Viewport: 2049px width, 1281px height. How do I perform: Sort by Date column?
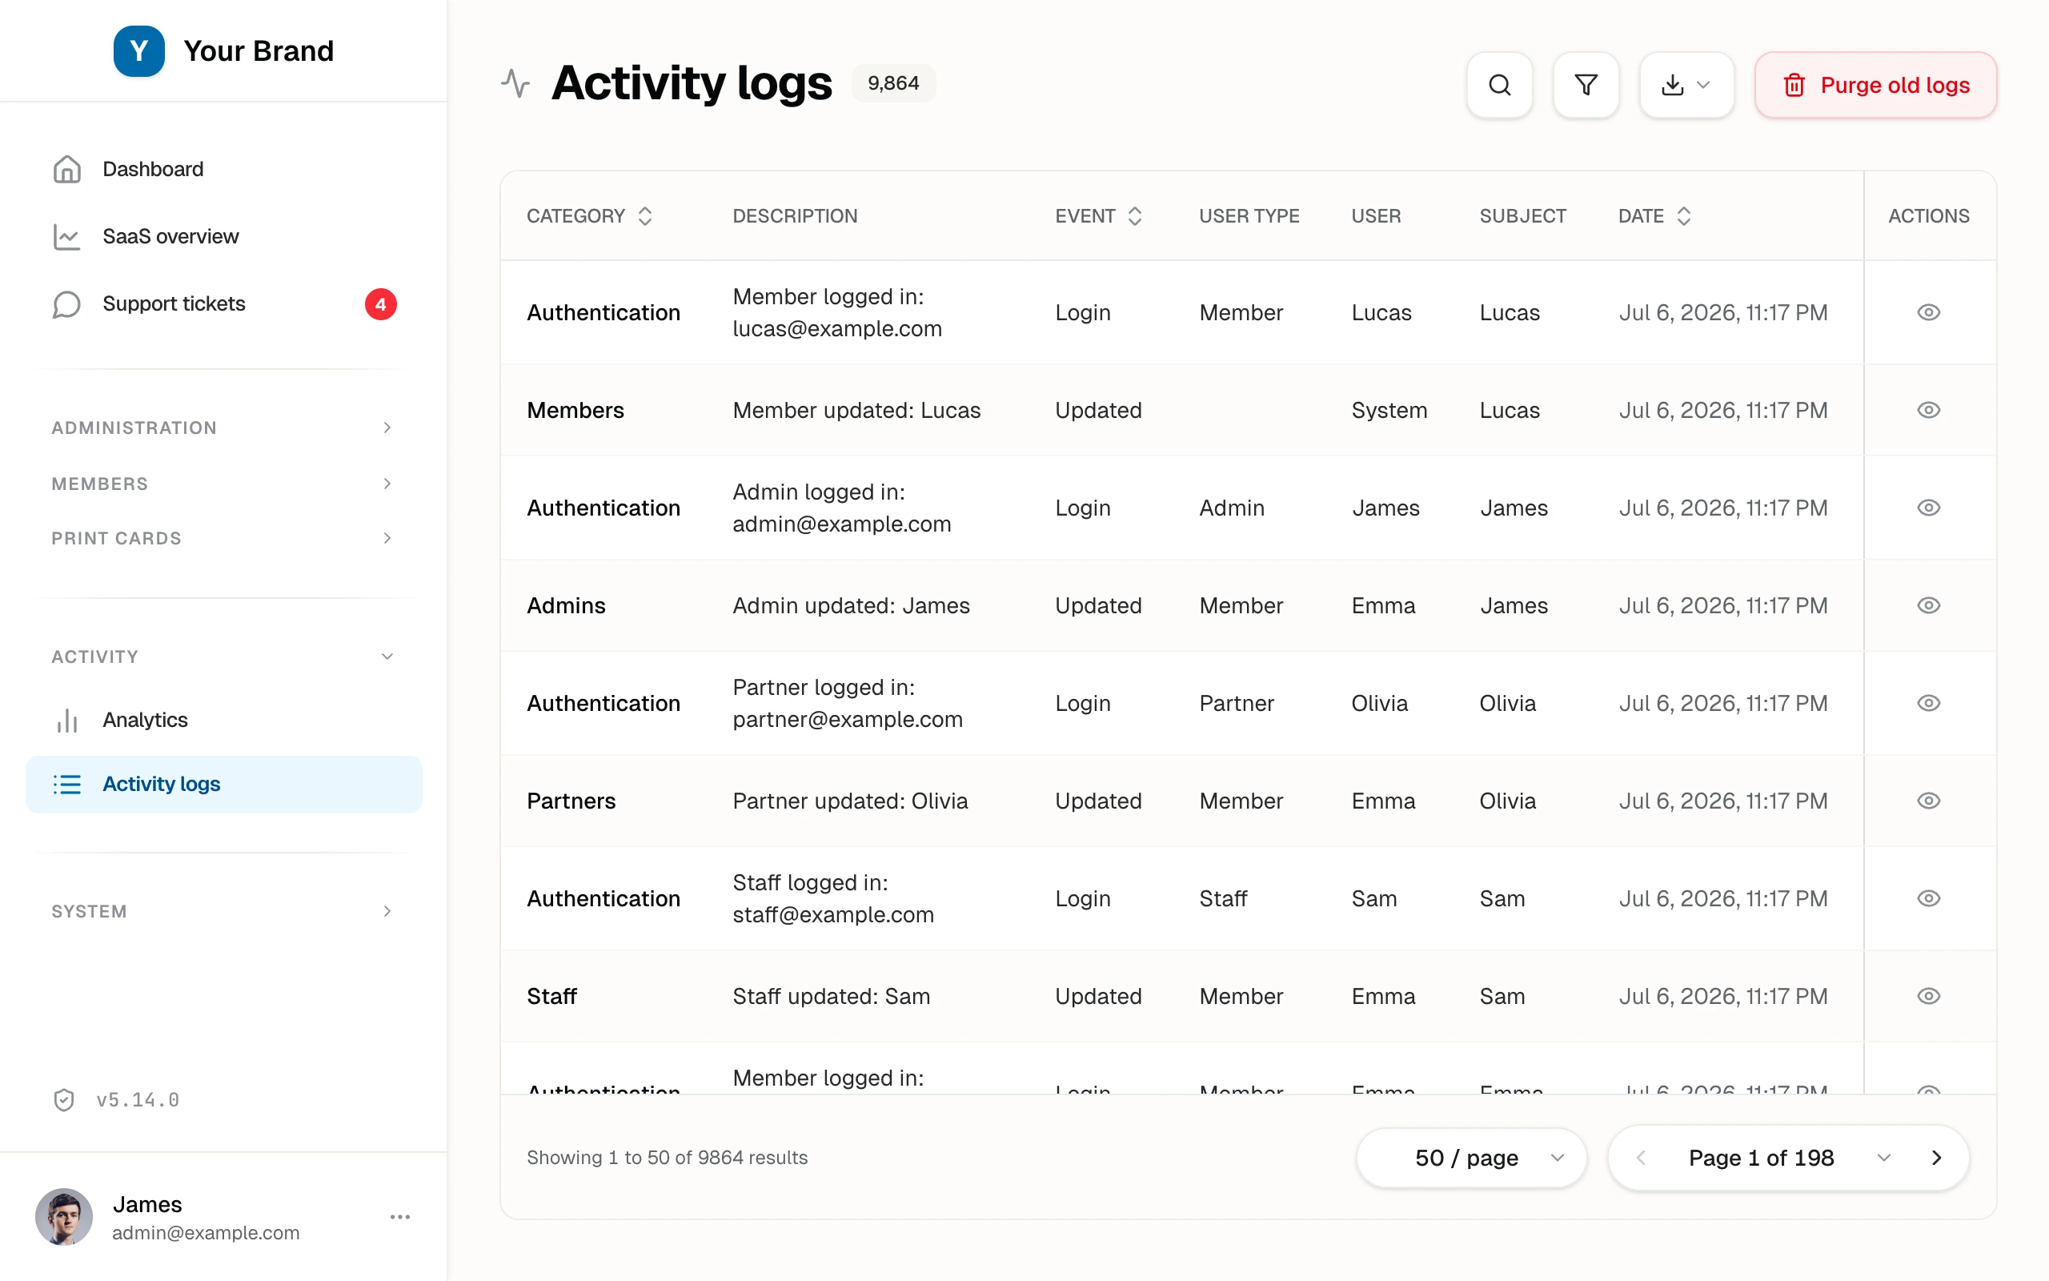click(x=1654, y=216)
